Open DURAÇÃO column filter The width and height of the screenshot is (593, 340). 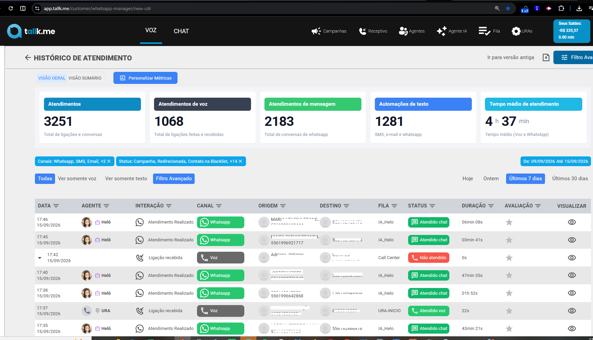coord(491,206)
